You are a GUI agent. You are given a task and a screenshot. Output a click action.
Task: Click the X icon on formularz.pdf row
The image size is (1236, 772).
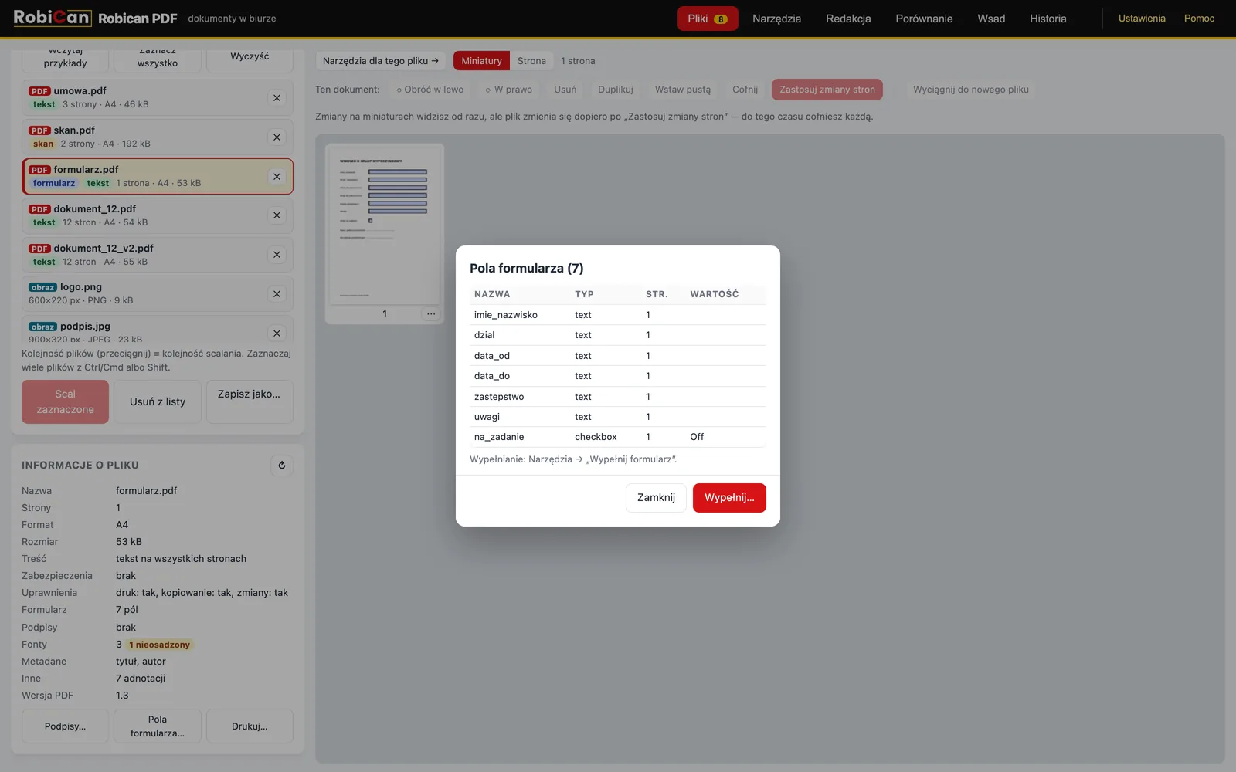(x=277, y=177)
